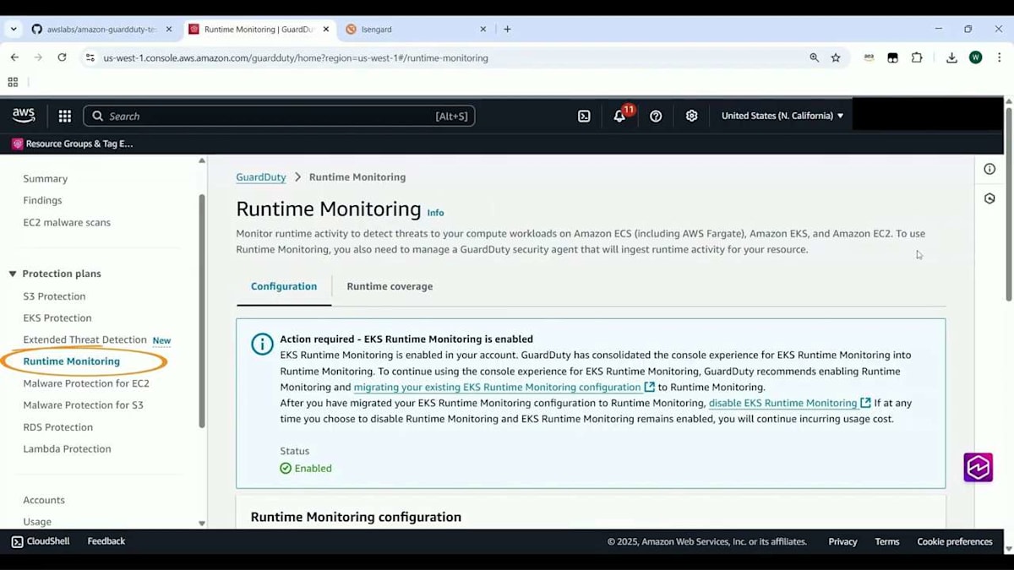Open the tab search dropdown arrow
The width and height of the screenshot is (1014, 570).
(14, 29)
